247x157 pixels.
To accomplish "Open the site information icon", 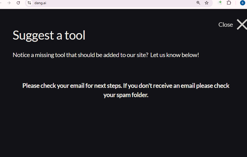I will [29, 3].
